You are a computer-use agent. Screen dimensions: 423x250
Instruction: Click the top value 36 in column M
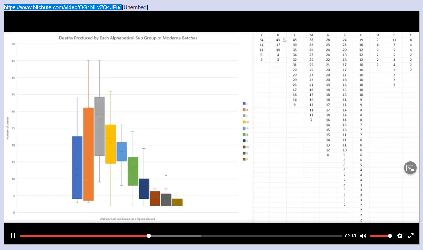[311, 40]
